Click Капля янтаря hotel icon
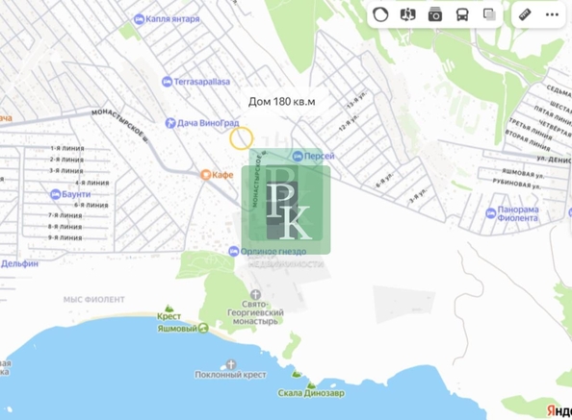This screenshot has height=420, width=572. (139, 19)
